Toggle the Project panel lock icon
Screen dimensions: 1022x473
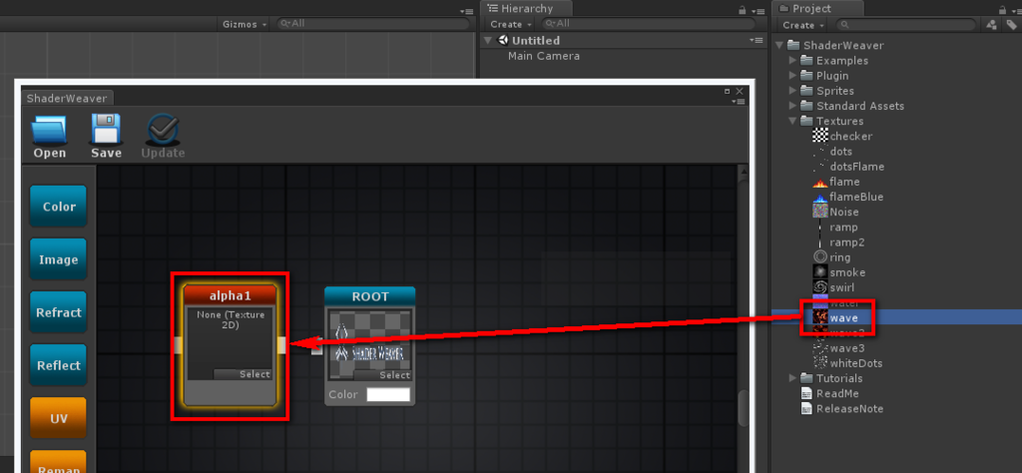(x=1002, y=10)
